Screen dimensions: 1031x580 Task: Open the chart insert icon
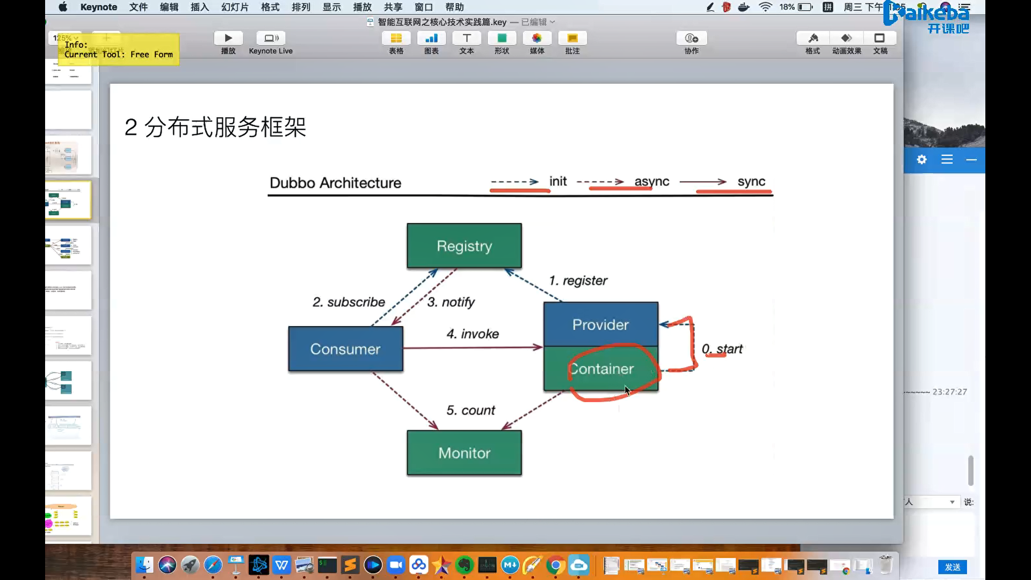(431, 38)
